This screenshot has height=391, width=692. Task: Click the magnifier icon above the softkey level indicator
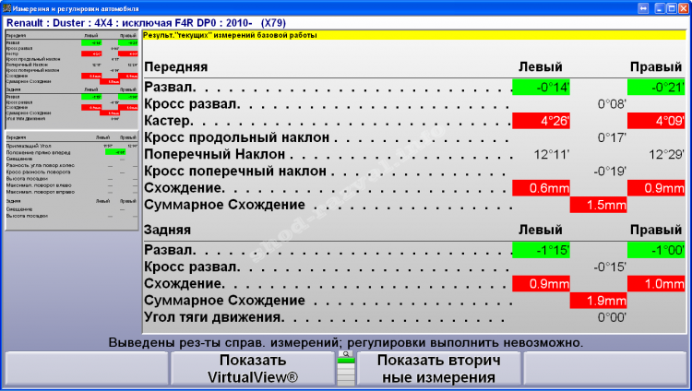click(x=346, y=354)
